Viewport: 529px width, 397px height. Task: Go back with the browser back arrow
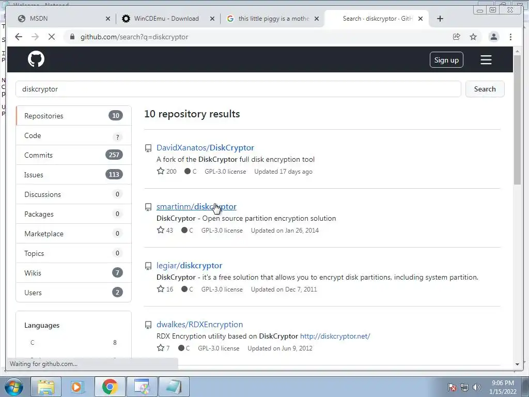[x=19, y=37]
